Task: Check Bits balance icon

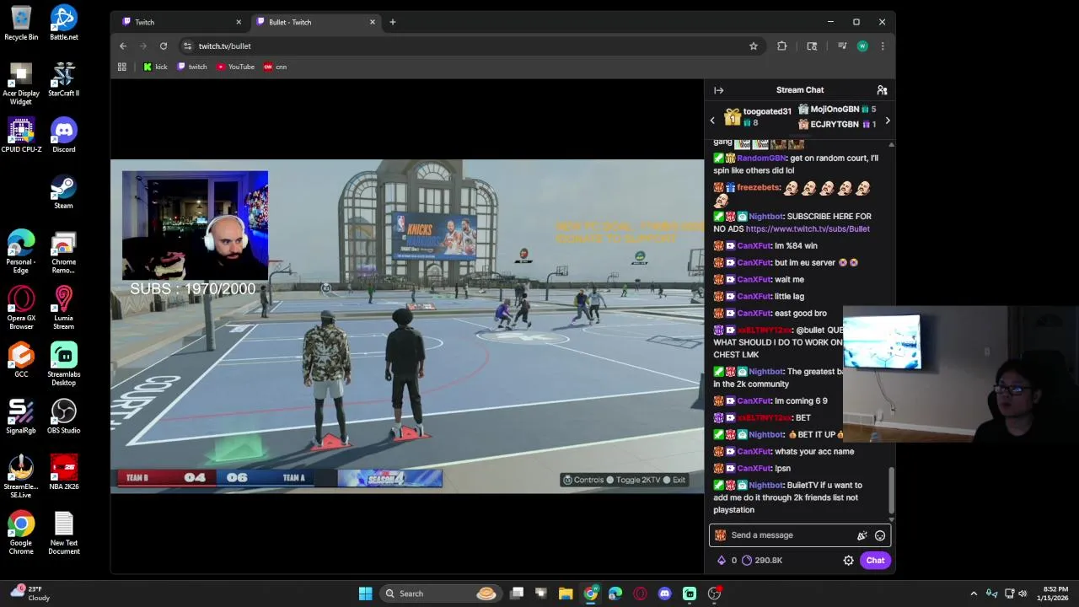Action: point(722,561)
